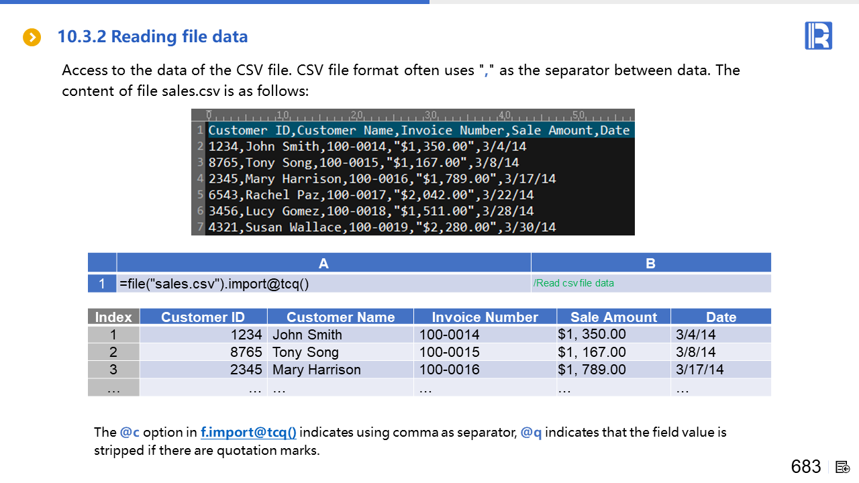Image resolution: width=859 pixels, height=483 pixels.
Task: Click the Customer ID column header
Action: pyautogui.click(x=203, y=317)
